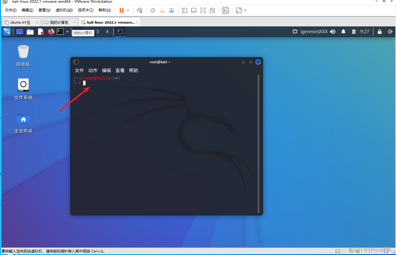Image resolution: width=396 pixels, height=255 pixels.
Task: Toggle the Unity mode icon in VMware toolbar
Action: [212, 10]
